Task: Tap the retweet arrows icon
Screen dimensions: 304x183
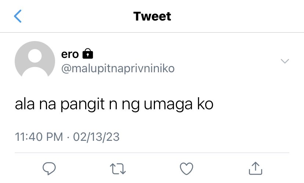Action: click(x=118, y=169)
